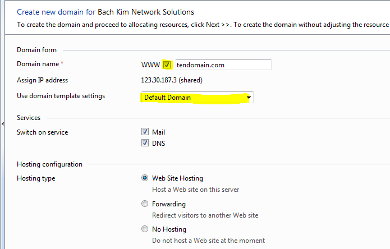Select the No Hosting radio button
The width and height of the screenshot is (390, 249).
pyautogui.click(x=145, y=229)
